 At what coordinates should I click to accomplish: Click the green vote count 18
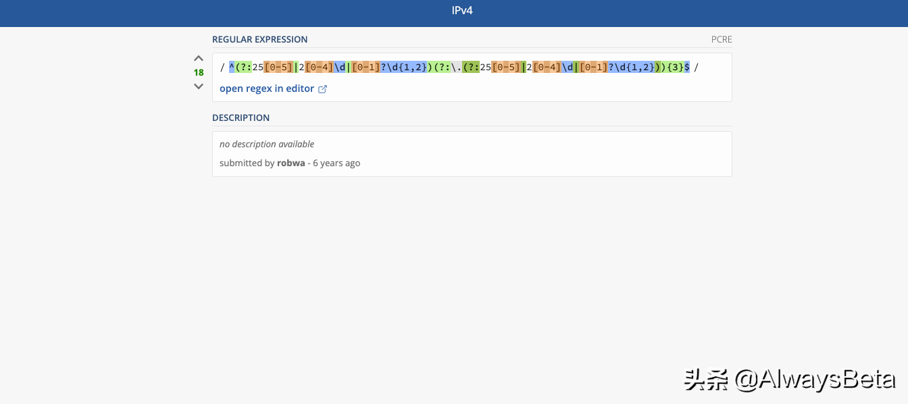tap(199, 72)
